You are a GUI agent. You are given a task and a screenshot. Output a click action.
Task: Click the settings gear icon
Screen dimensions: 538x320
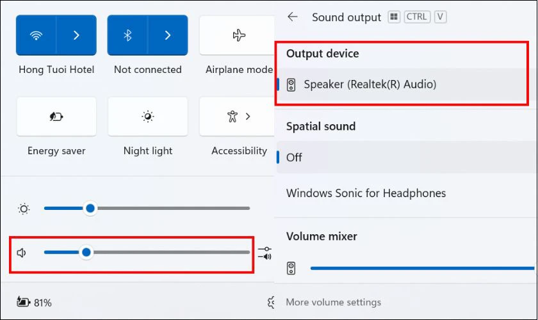point(271,302)
